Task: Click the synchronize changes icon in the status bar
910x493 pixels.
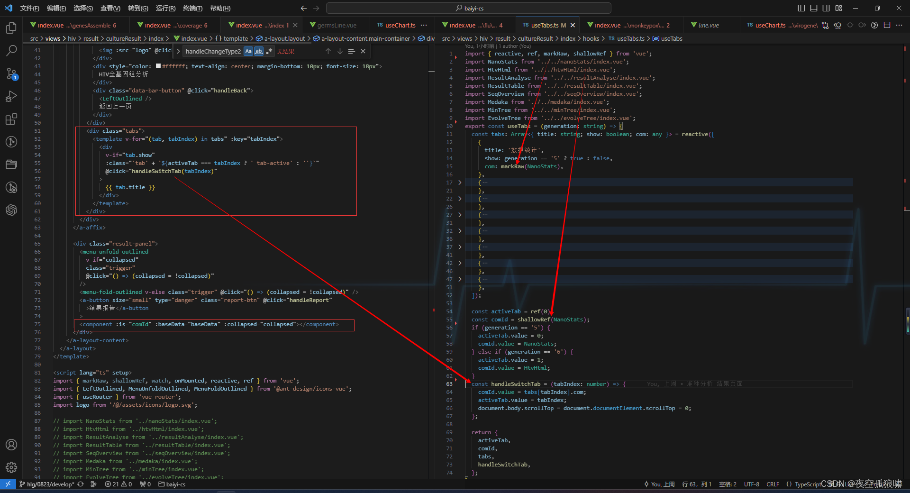Action: [81, 484]
